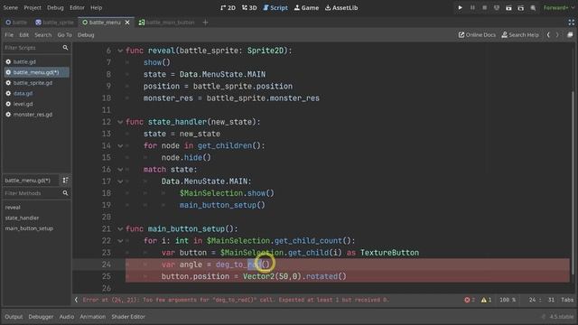The width and height of the screenshot is (578, 325).
Task: Pause the running project
Action: coord(472,8)
